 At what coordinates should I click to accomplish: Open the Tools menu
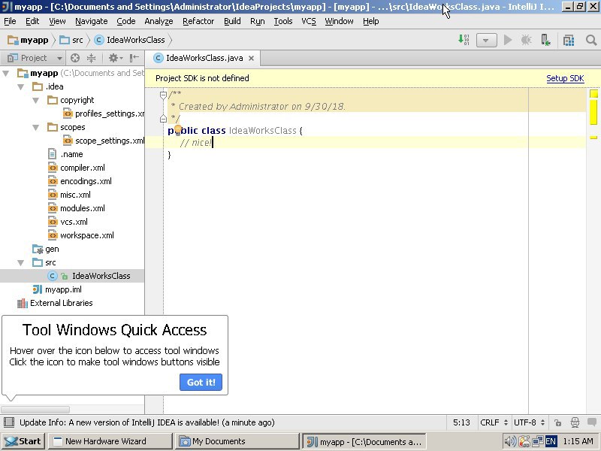[283, 21]
